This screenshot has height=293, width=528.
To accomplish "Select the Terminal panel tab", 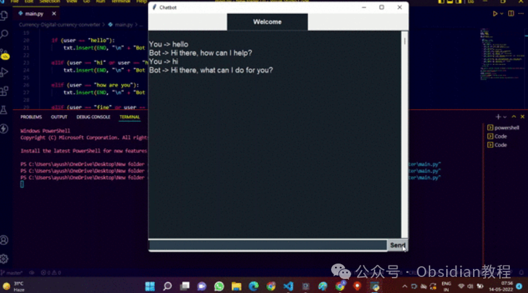I will pos(129,117).
